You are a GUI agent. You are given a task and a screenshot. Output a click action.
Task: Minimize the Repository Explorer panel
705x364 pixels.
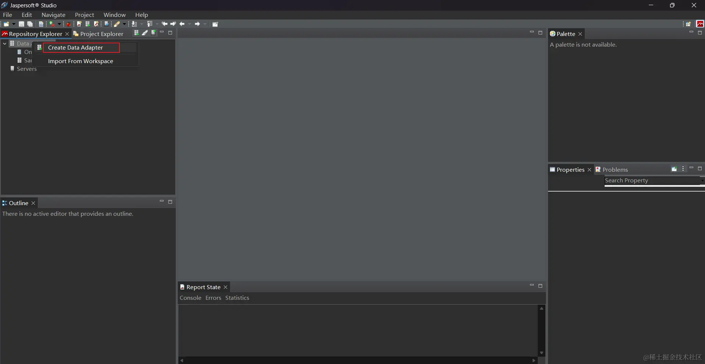162,32
